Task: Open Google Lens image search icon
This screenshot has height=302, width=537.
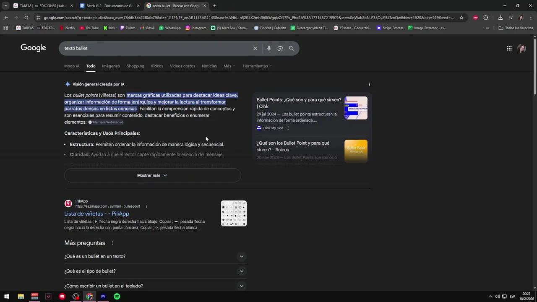Action: [280, 48]
